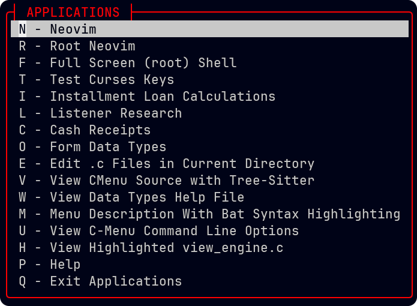Select View C-Menu Command Line Options
This screenshot has width=417, height=306.
click(174, 231)
